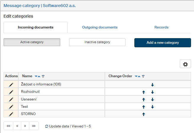This screenshot has height=133, width=194.
Task: Move Test category up
Action: [144, 107]
